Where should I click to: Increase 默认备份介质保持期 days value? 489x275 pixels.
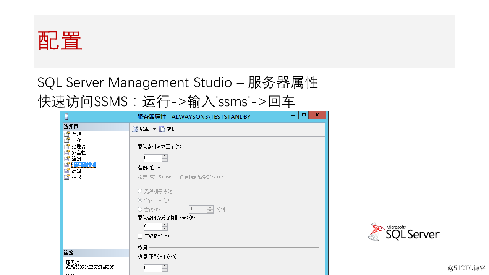pyautogui.click(x=165, y=225)
